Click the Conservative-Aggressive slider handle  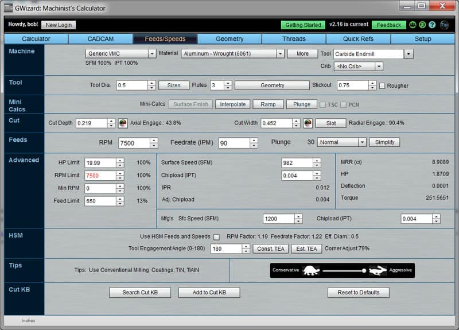[x=364, y=270]
